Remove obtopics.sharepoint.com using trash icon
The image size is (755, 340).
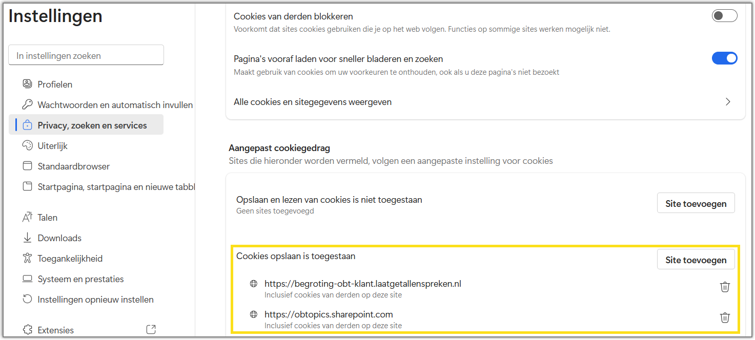[725, 318]
